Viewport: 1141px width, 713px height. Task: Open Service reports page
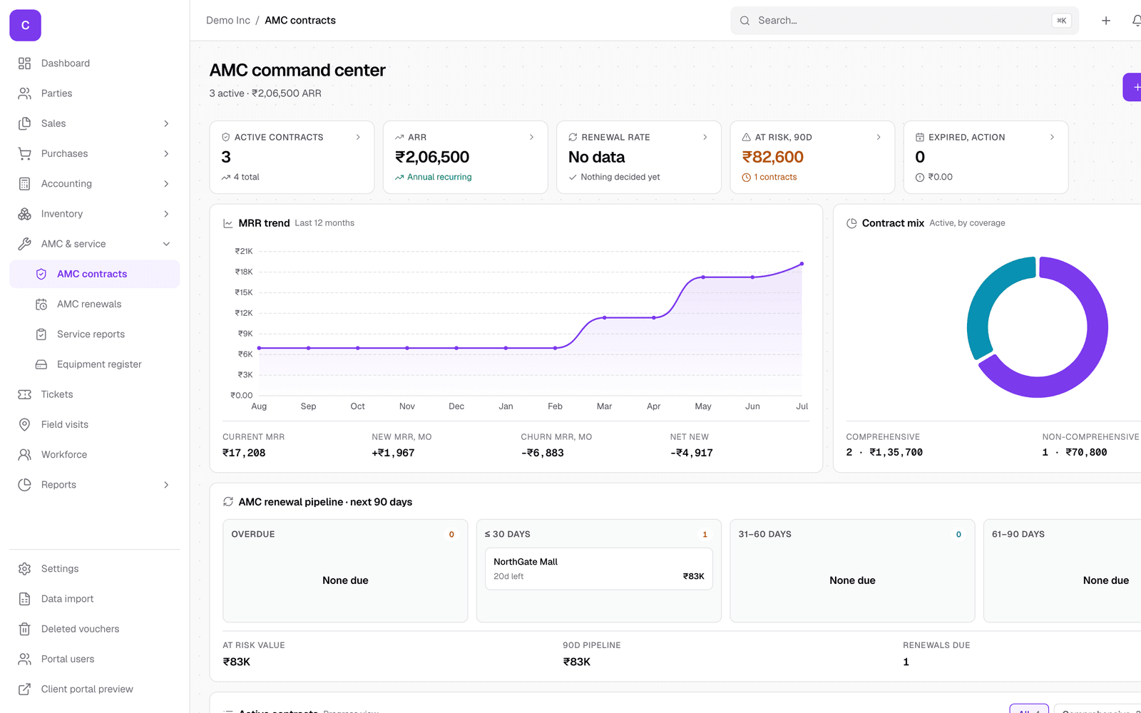(x=94, y=334)
